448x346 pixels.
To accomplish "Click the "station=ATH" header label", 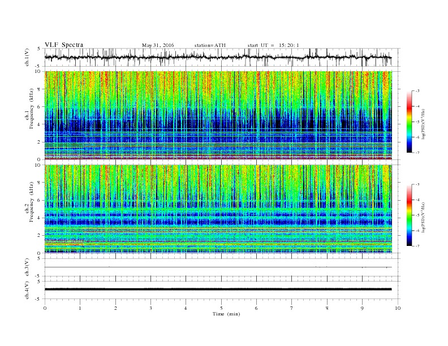I will pyautogui.click(x=210, y=45).
